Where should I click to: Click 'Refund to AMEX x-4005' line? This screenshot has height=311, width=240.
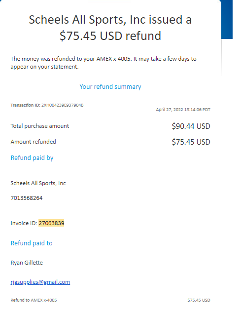click(34, 300)
